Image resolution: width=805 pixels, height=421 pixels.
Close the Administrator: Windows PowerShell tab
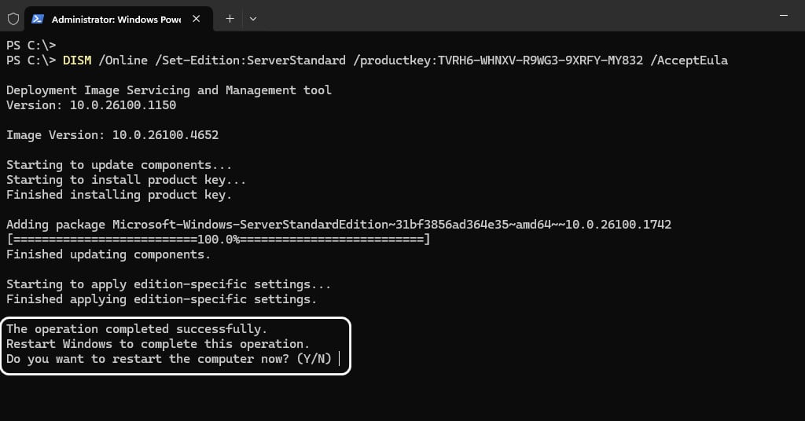[x=196, y=19]
